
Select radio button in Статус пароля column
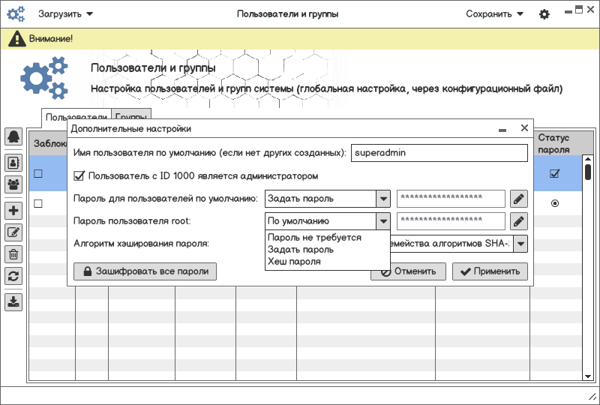554,203
